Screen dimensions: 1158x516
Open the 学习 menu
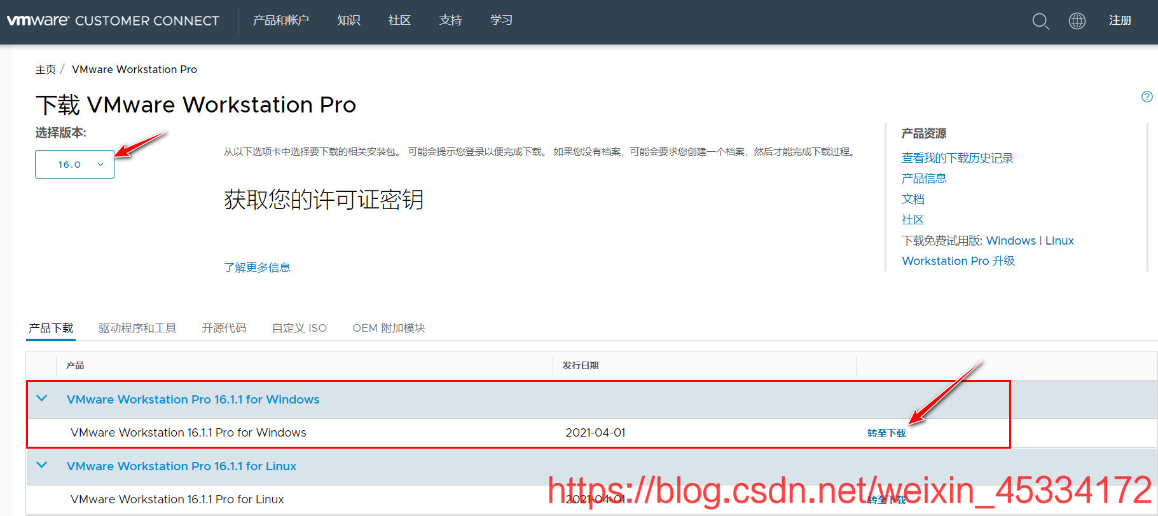point(501,20)
